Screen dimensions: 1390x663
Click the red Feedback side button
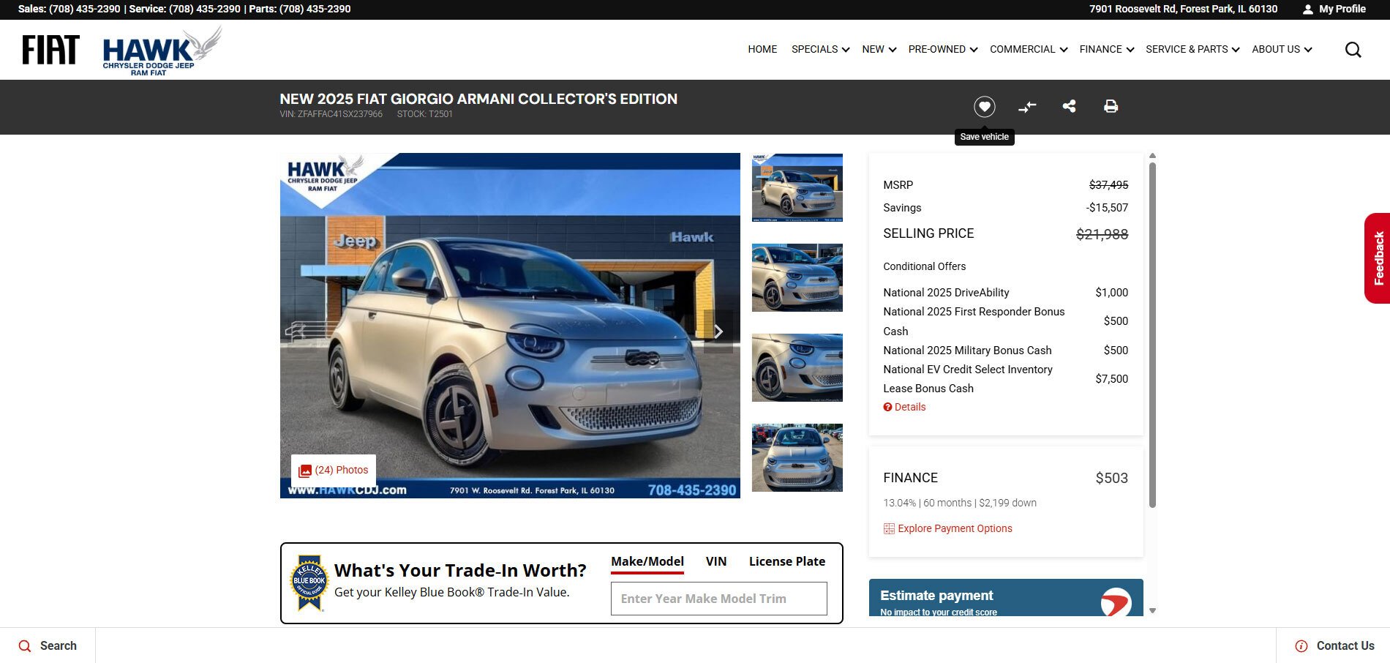point(1378,258)
